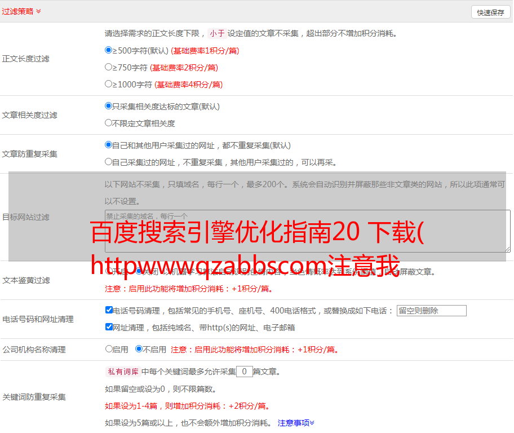This screenshot has height=433, width=514.
Task: Toggle the 电话号码清理 checkbox
Action: click(x=109, y=310)
